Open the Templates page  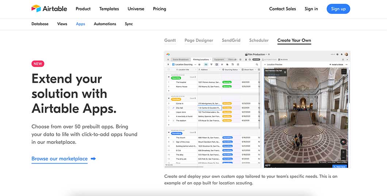click(x=109, y=9)
